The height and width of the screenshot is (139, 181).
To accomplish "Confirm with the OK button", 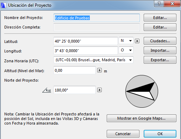I will coord(160,134).
